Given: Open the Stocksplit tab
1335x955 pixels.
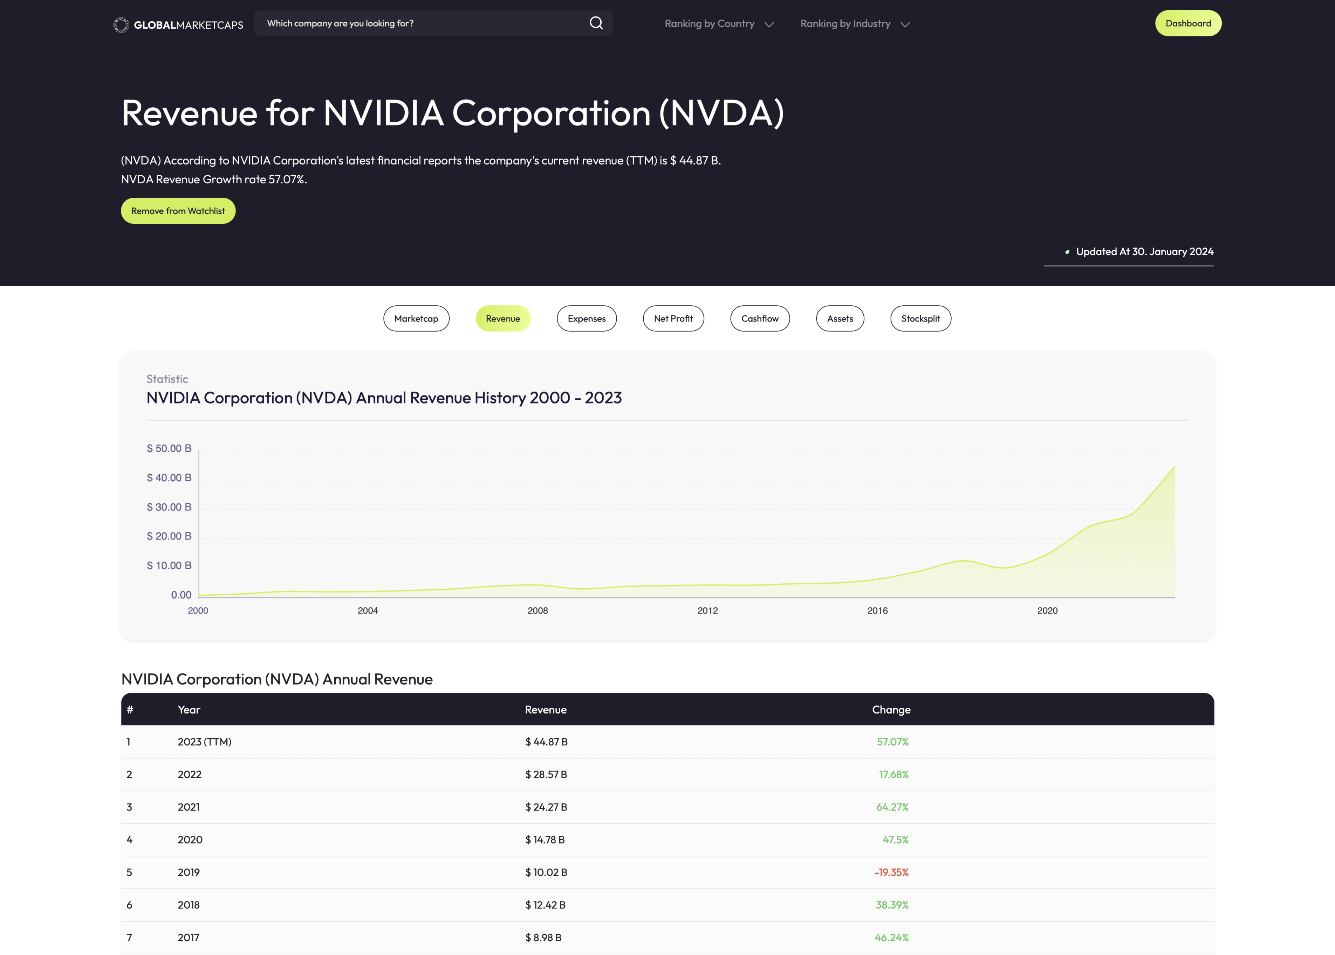Looking at the screenshot, I should (x=920, y=318).
